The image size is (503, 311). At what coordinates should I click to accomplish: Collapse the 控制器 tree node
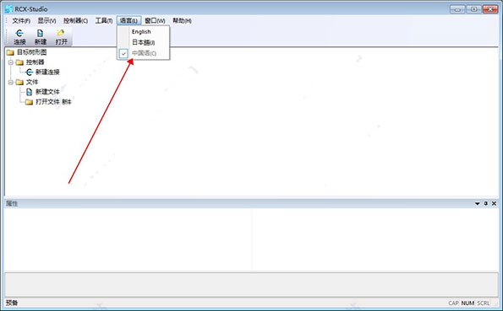tap(11, 62)
